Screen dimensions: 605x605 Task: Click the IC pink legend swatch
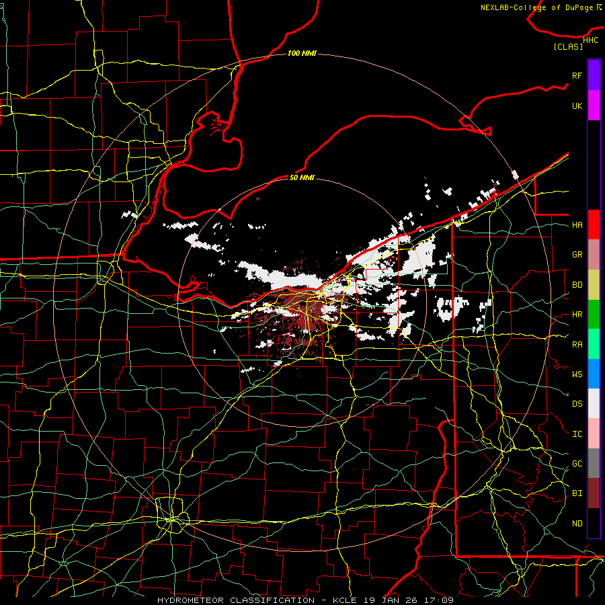pyautogui.click(x=594, y=434)
